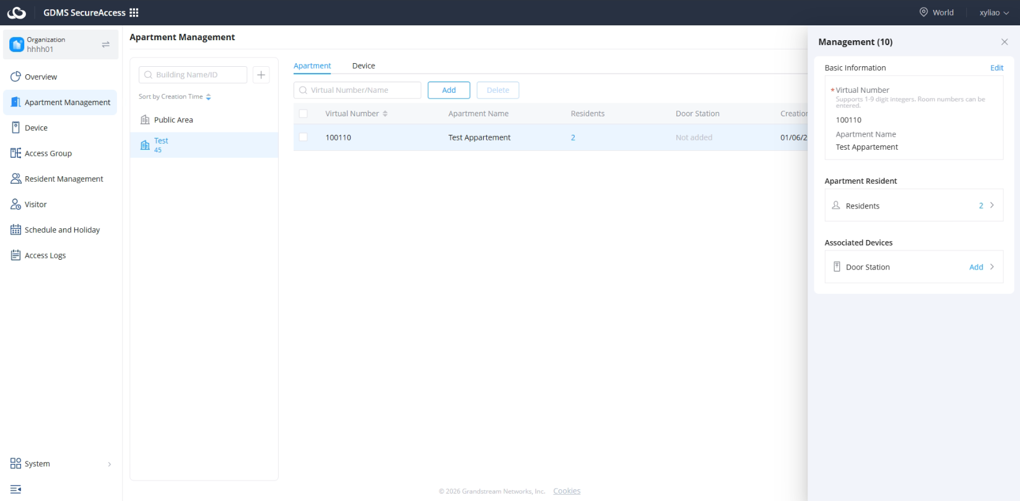This screenshot has width=1020, height=501.
Task: Expand Door Station row chevron in panel
Action: [x=992, y=267]
